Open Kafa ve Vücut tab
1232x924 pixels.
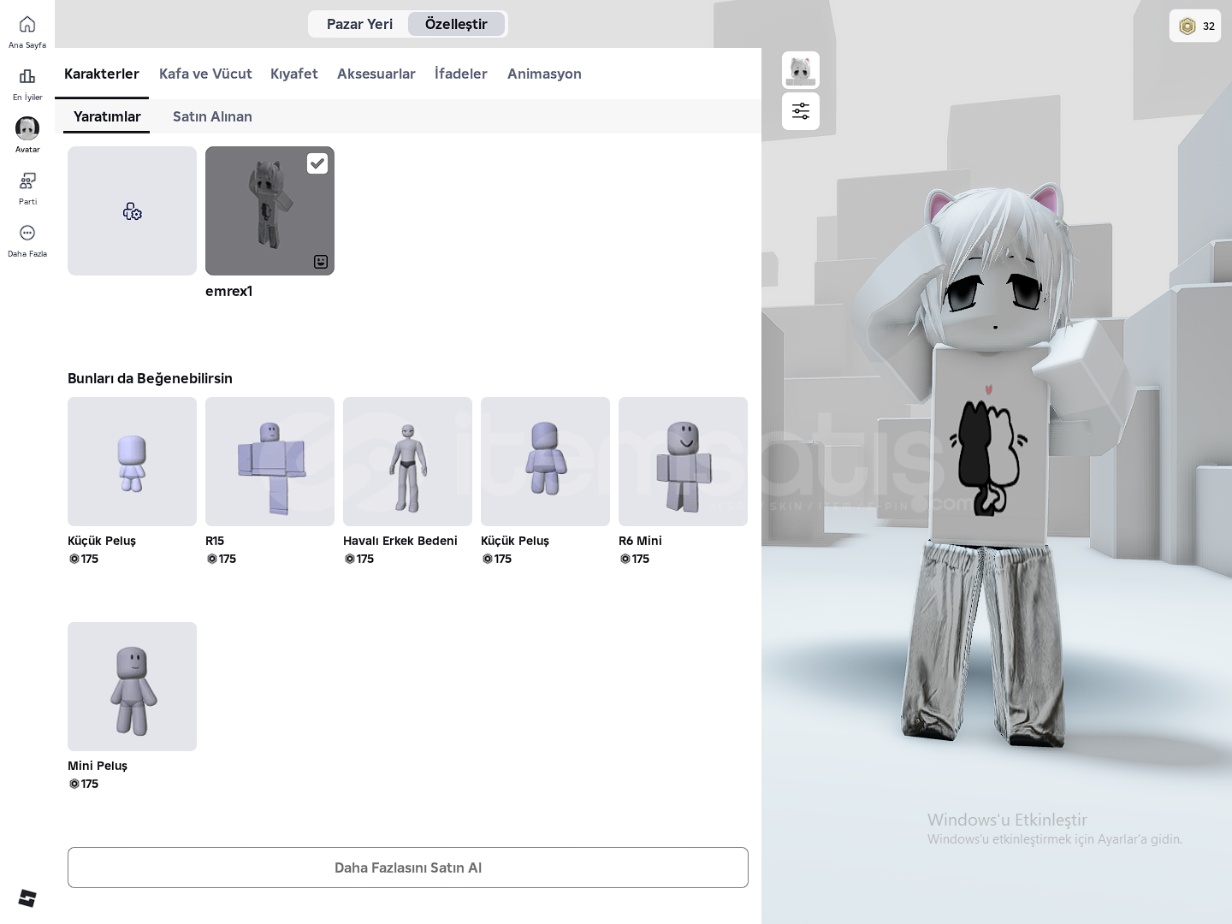[x=205, y=74]
